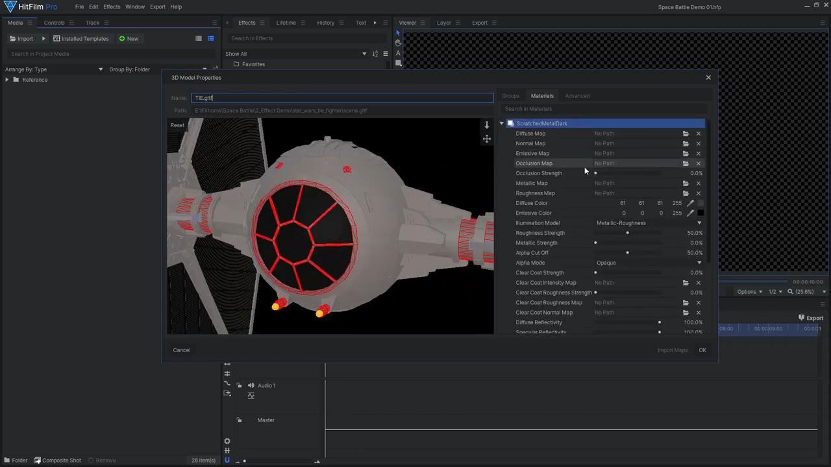Click the Roughness Strength slider
Image resolution: width=831 pixels, height=467 pixels.
tap(627, 233)
